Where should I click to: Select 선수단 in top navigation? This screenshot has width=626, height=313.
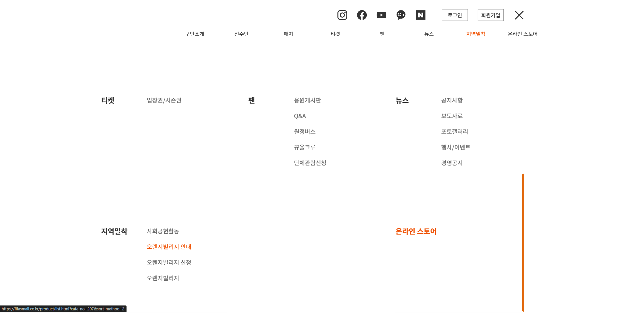tap(241, 34)
